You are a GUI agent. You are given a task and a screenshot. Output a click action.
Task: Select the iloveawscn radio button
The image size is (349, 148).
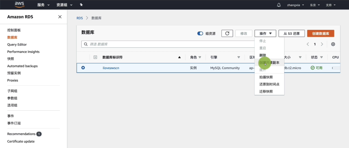point(83,68)
